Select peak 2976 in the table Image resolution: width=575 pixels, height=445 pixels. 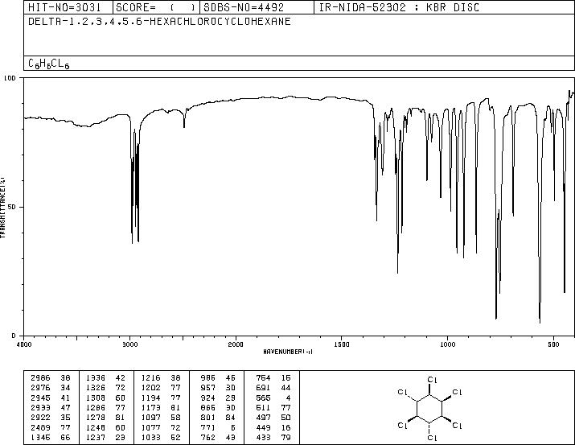coord(50,388)
